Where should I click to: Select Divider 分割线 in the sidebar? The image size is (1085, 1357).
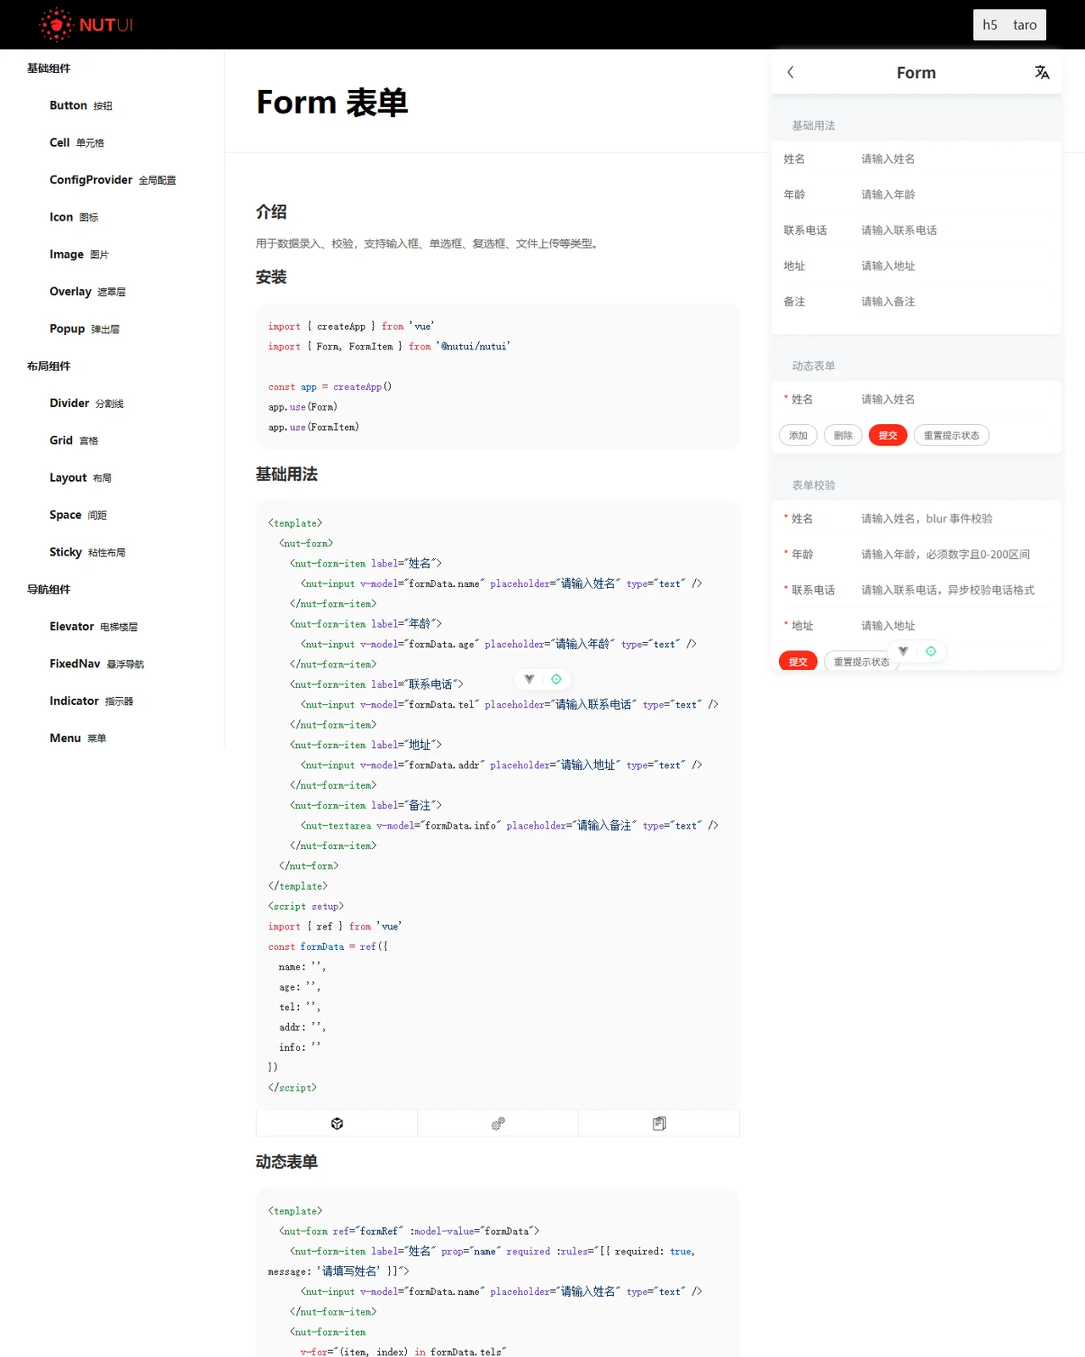[x=86, y=404]
